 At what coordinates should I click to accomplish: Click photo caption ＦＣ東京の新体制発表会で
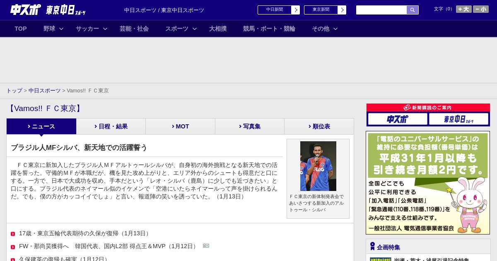tap(316, 203)
